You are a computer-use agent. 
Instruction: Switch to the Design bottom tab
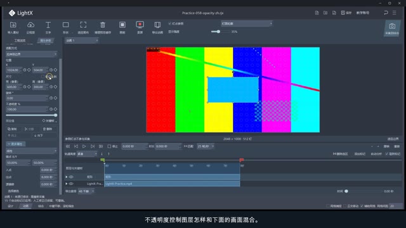[11, 206]
